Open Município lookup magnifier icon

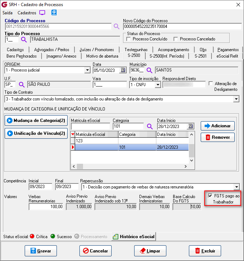(x=150, y=70)
